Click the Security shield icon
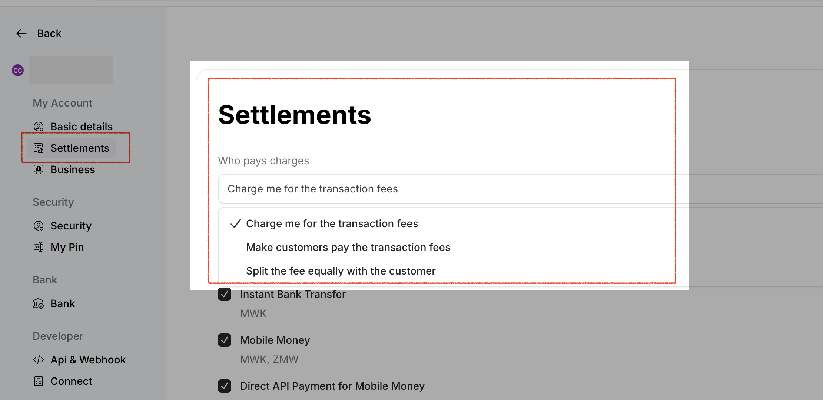823x400 pixels. pyautogui.click(x=39, y=226)
